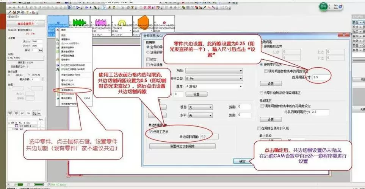Screen dimensions: 365x189
Task: Toggle the 锁定 checkbox
Action: (x=148, y=59)
